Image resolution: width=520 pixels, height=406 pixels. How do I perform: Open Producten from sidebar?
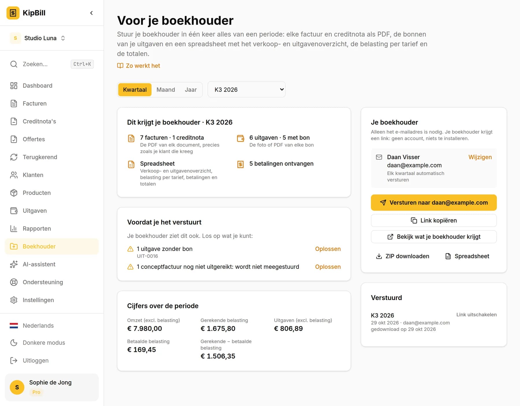(52, 193)
